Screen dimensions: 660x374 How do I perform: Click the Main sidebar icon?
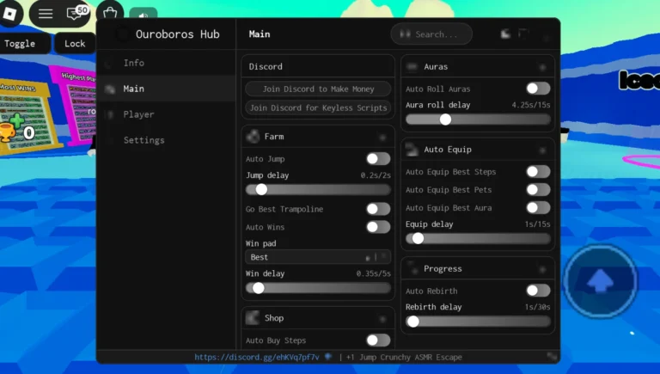click(x=110, y=89)
